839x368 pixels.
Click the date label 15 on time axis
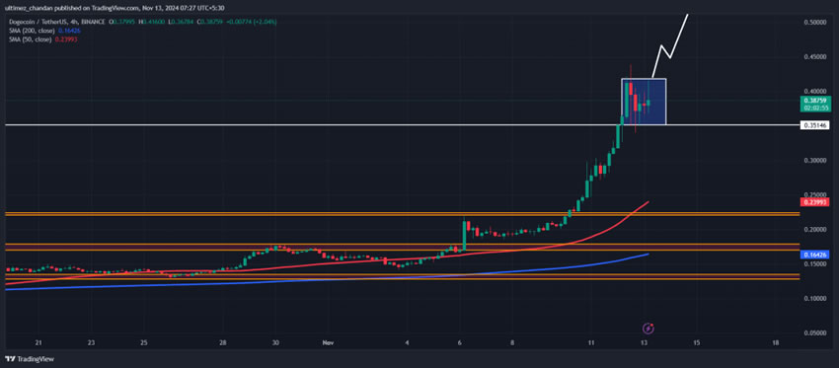pos(696,342)
